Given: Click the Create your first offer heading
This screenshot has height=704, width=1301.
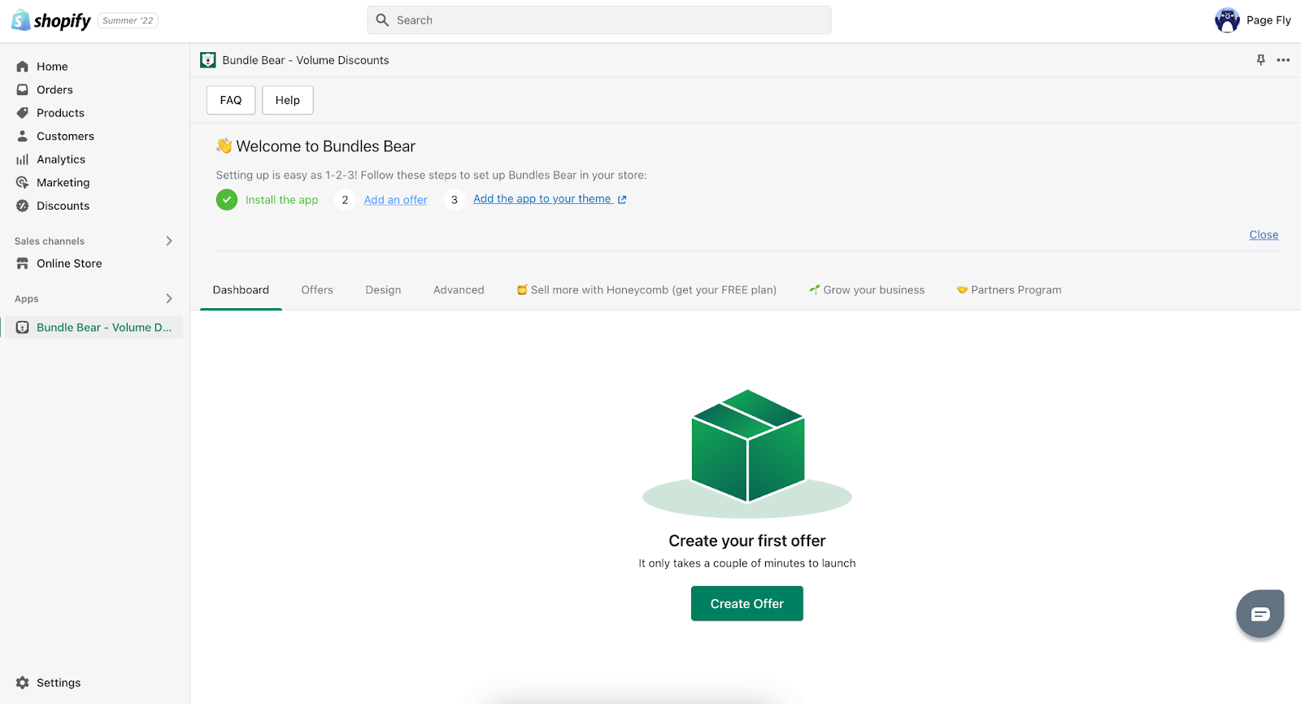Looking at the screenshot, I should [747, 541].
